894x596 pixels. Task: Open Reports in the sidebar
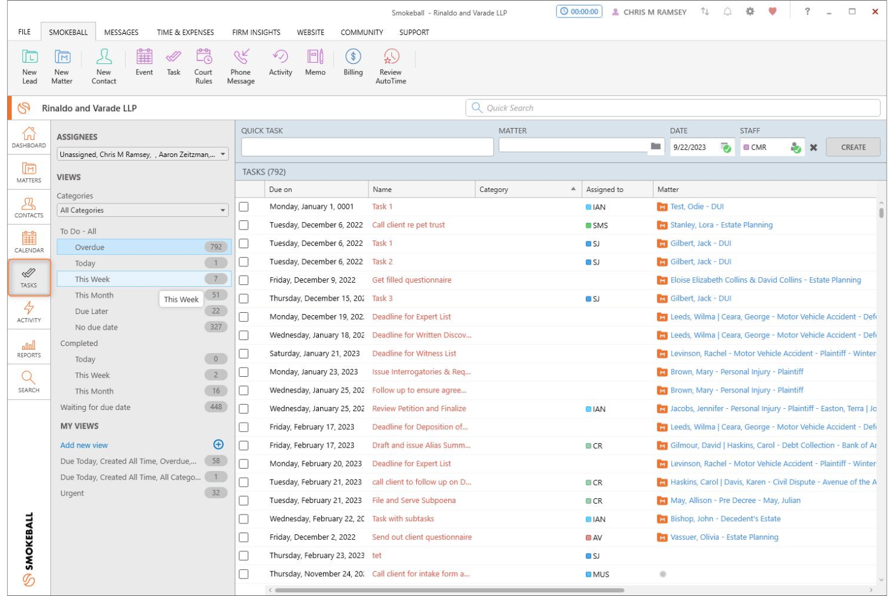(x=29, y=348)
